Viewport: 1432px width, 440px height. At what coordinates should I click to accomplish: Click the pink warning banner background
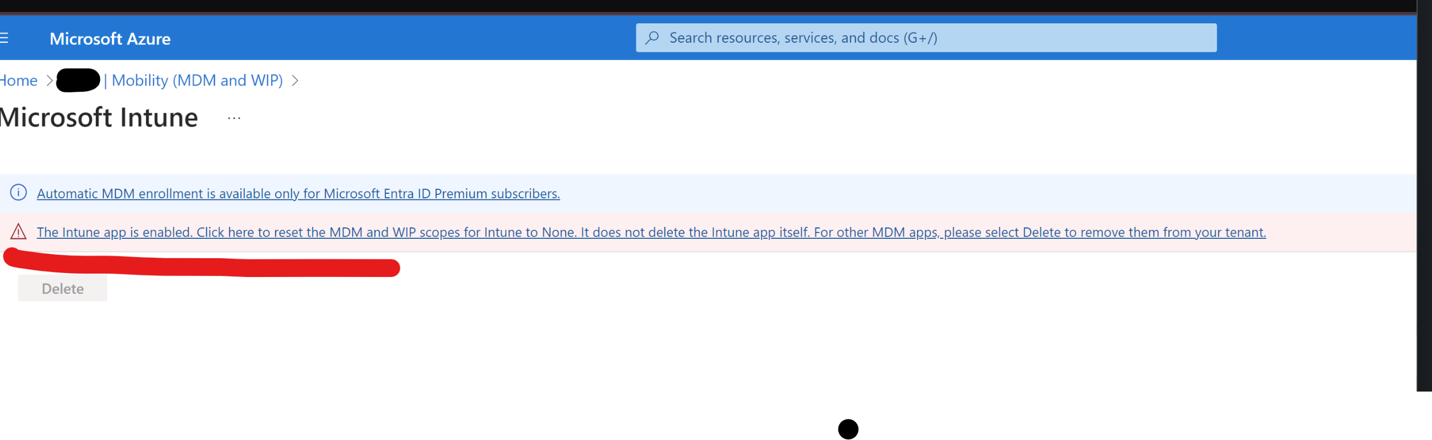coord(1341,232)
